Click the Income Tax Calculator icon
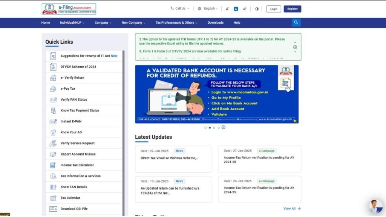The height and width of the screenshot is (217, 386). click(53, 165)
